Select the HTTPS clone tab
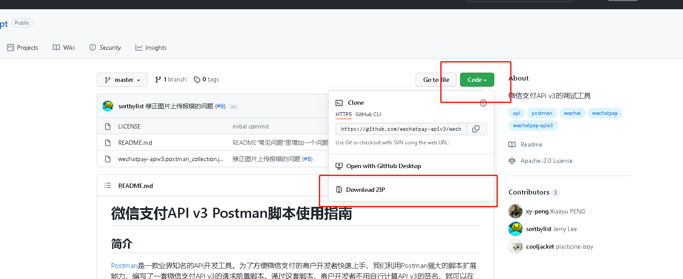Image resolution: width=683 pixels, height=279 pixels. tap(343, 114)
